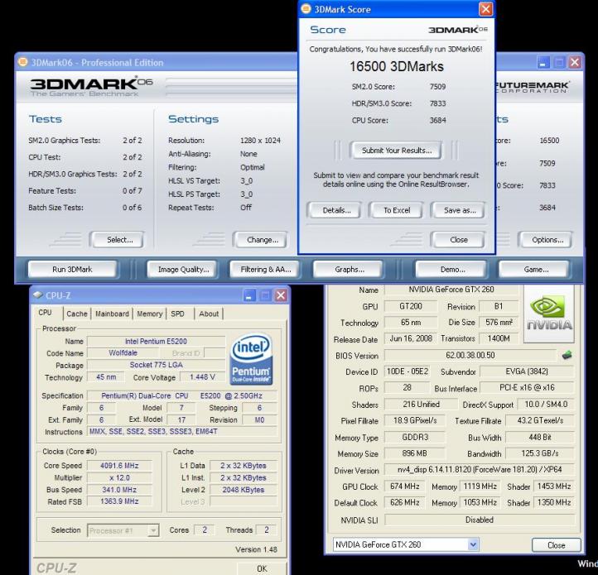The height and width of the screenshot is (575, 598).
Task: Open the Memory tab in CPU-Z
Action: 149,314
